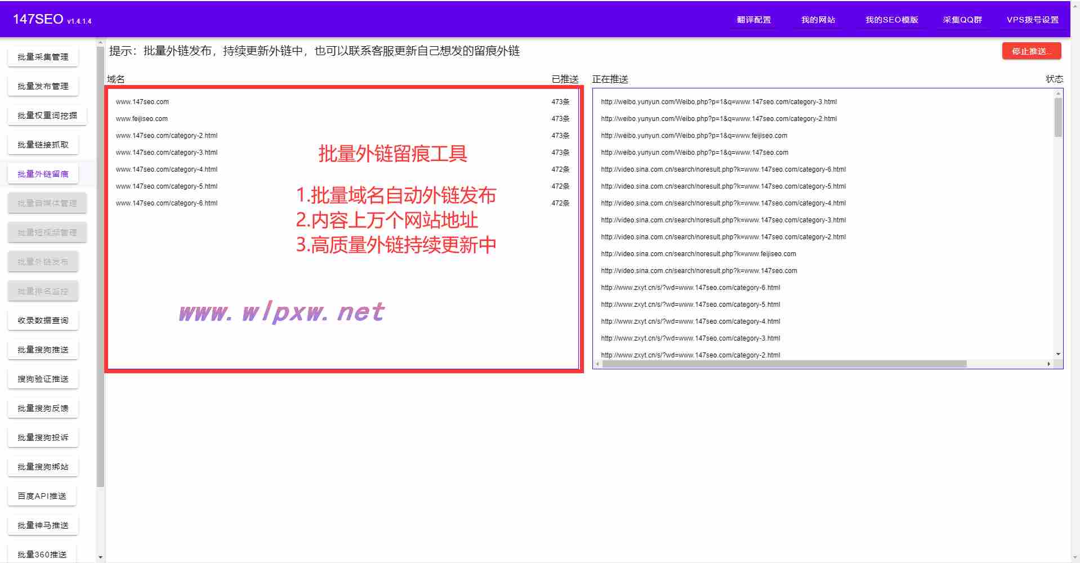The height and width of the screenshot is (563, 1080).
Task: Select 批量外链留痕 sidebar item
Action: [x=43, y=174]
